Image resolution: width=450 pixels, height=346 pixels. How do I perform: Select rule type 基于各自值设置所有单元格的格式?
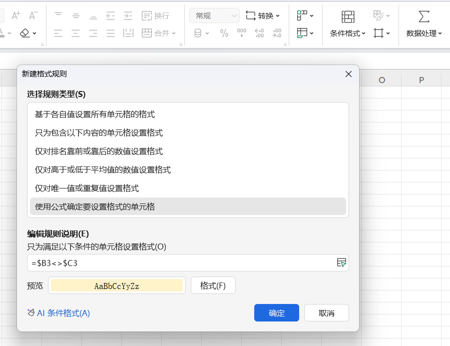click(95, 114)
